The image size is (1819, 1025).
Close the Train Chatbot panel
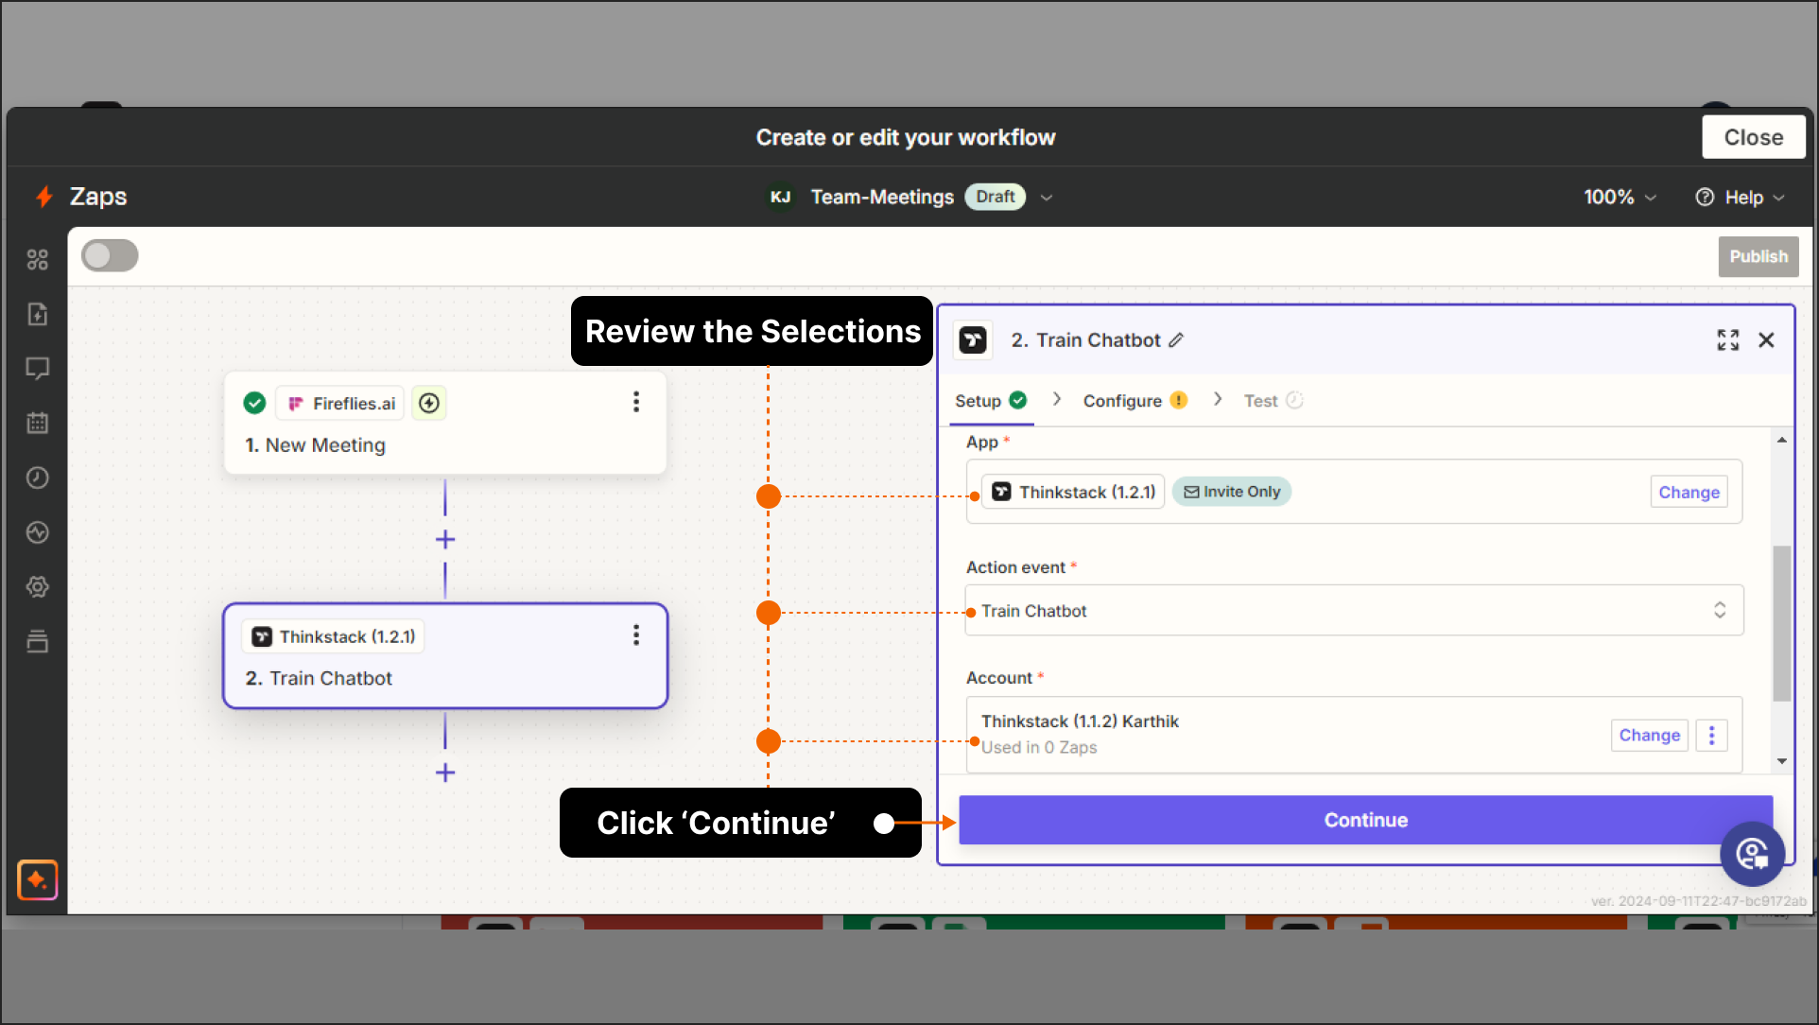coord(1766,340)
